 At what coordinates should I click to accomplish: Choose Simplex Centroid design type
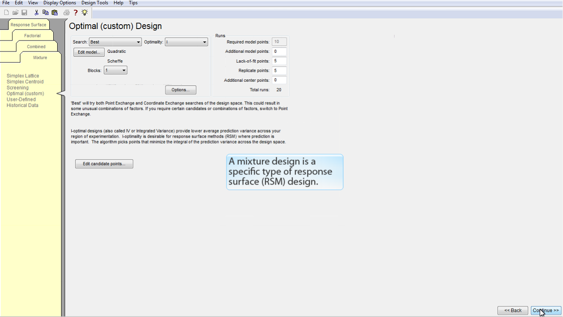[x=25, y=82]
